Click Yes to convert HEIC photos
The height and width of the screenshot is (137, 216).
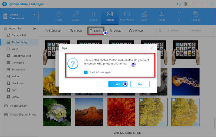pyautogui.click(x=118, y=84)
